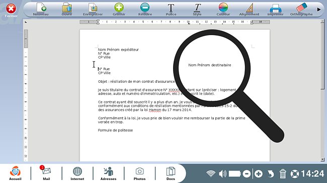Open the Couleur color picker
The height and width of the screenshot is (183, 327).
point(223,10)
